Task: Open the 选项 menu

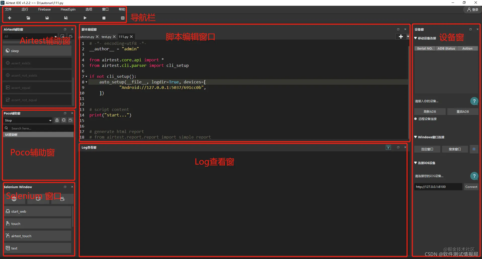Action: coord(89,9)
